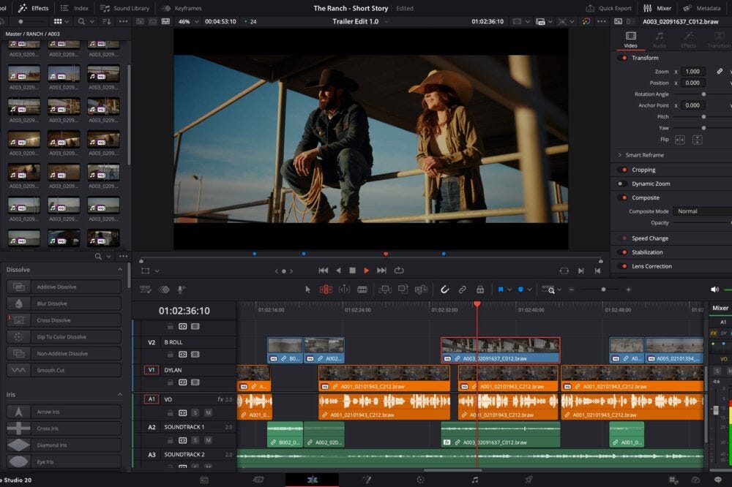The width and height of the screenshot is (732, 487).
Task: Click the Overwrite Clip tool icon
Action: (403, 290)
